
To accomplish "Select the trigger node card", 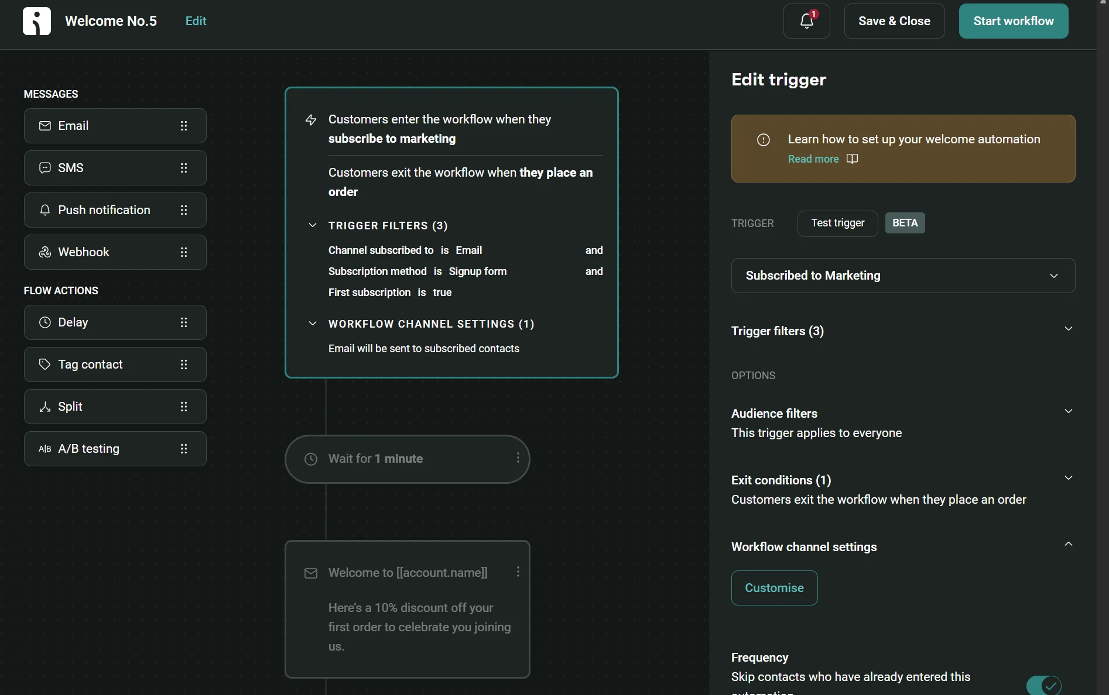I will point(451,233).
